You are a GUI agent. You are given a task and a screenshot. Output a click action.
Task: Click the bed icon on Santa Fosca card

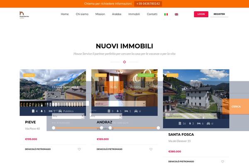pyautogui.click(x=199, y=123)
